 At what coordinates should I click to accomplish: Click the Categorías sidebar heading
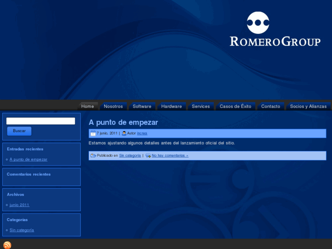point(17,220)
